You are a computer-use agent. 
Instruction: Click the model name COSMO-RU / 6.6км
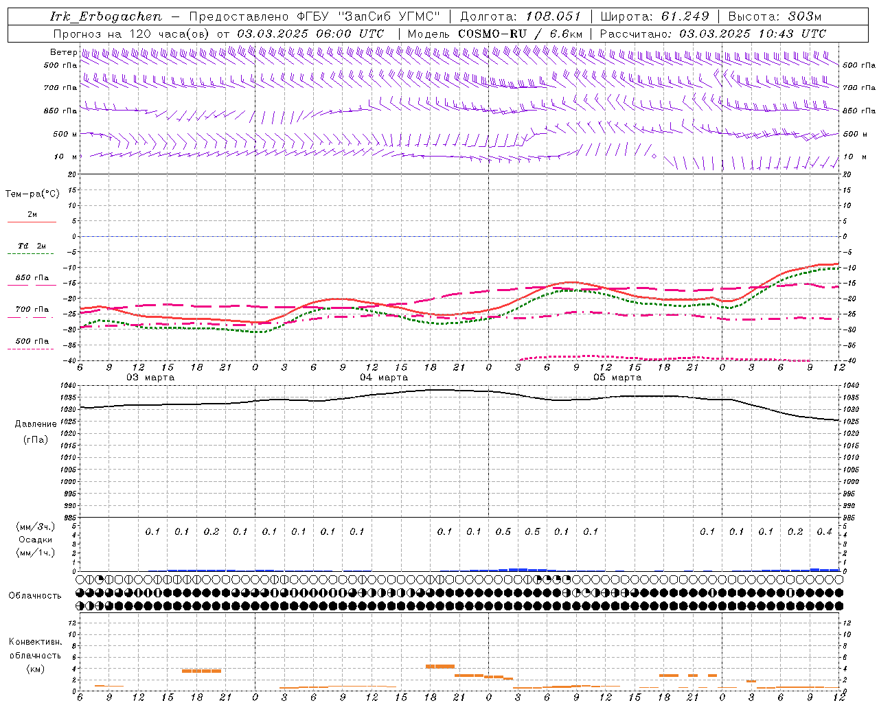(521, 34)
